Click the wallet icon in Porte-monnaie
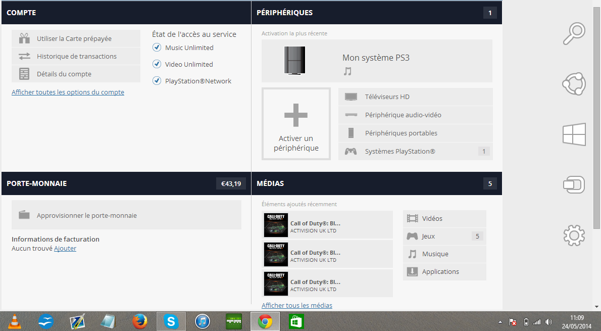Viewport: 601px width, 331px height. (x=24, y=214)
